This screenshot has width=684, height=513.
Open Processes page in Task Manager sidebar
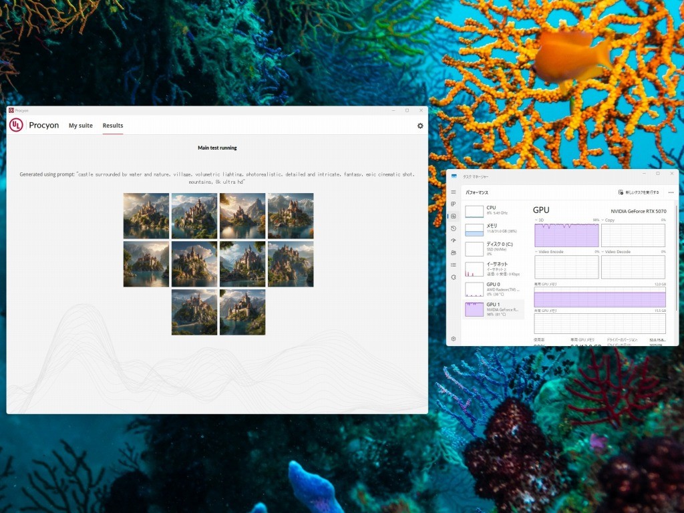click(454, 204)
